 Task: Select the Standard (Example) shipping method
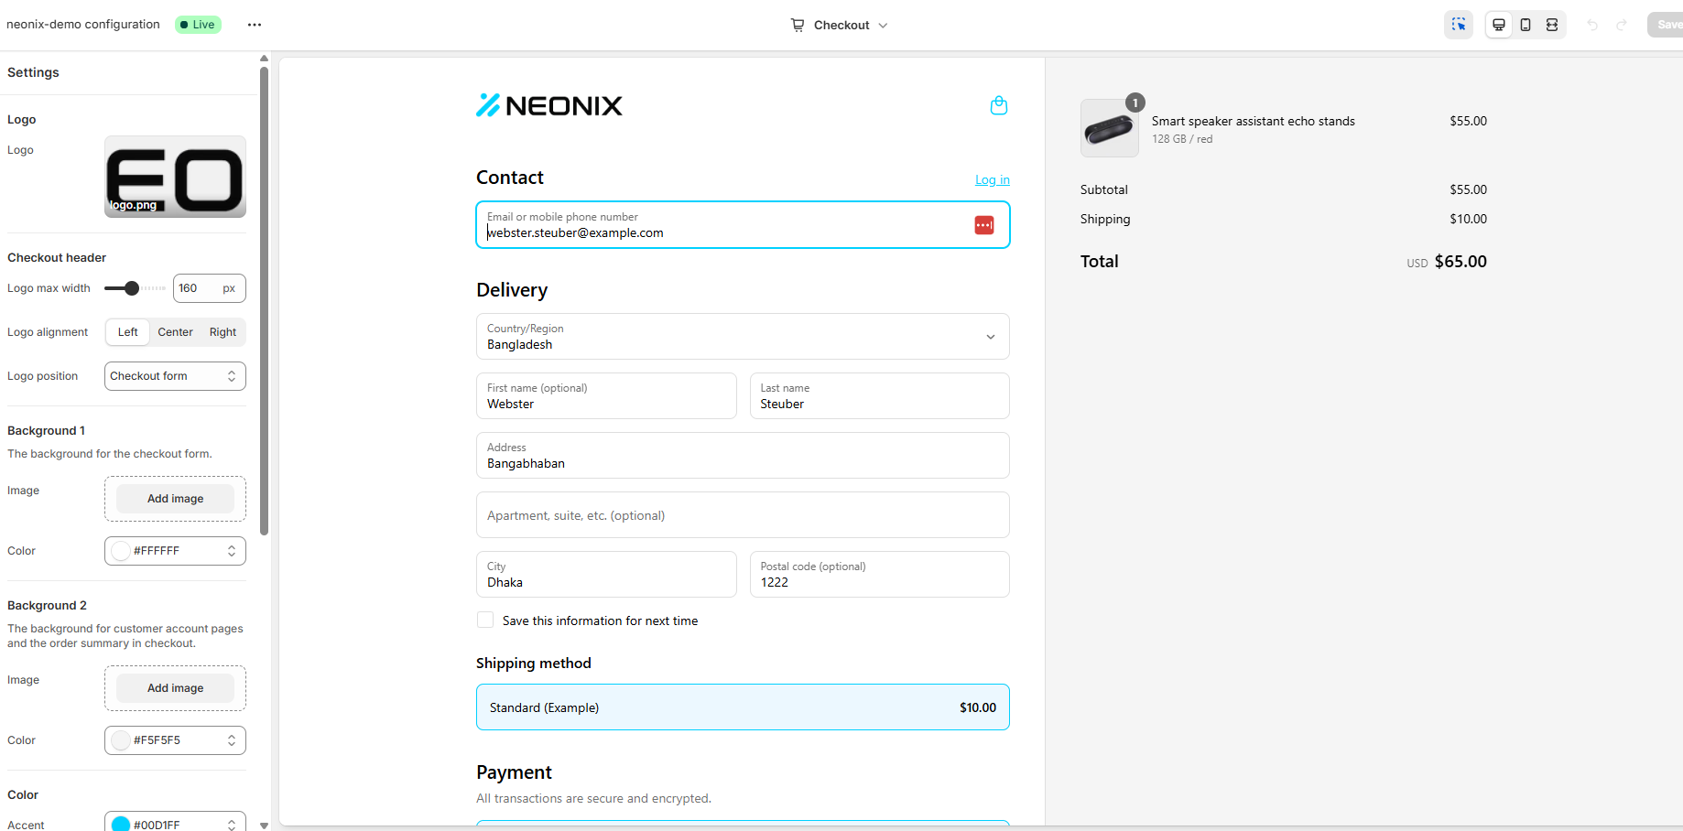pyautogui.click(x=743, y=707)
